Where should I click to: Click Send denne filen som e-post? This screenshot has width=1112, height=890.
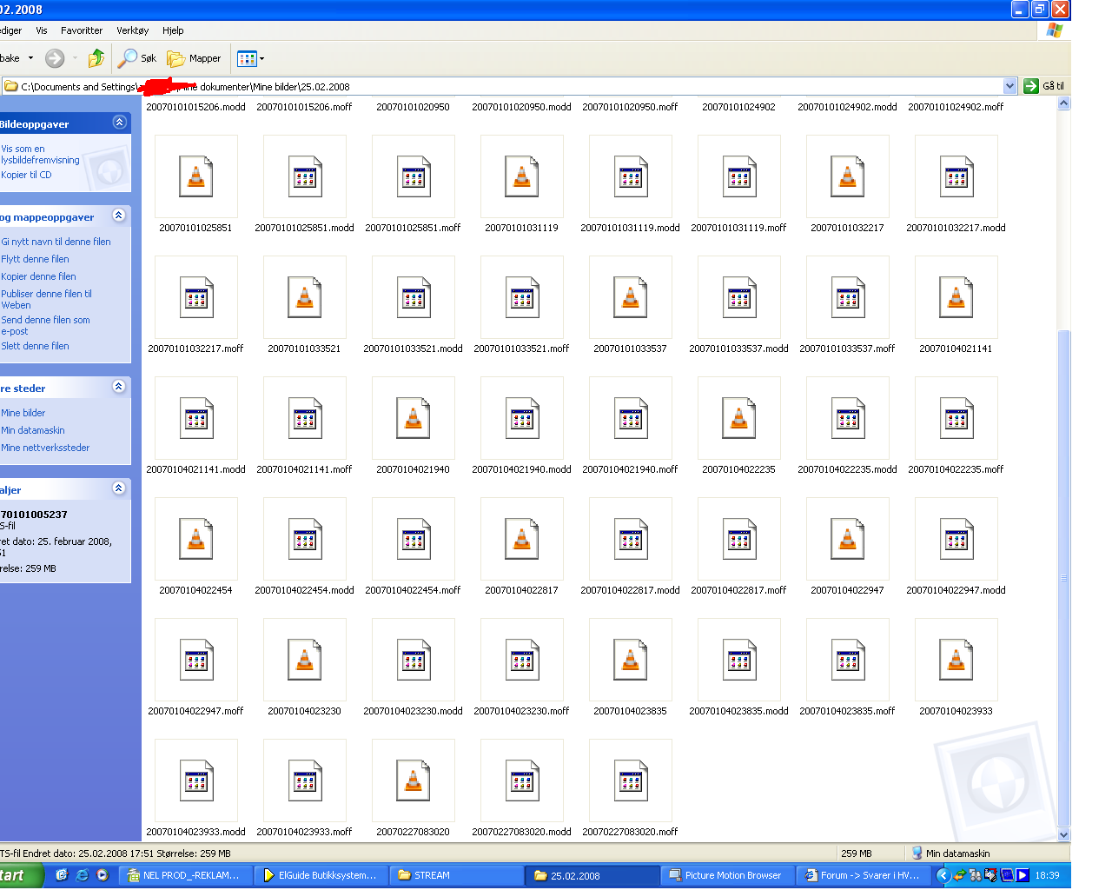(x=45, y=326)
